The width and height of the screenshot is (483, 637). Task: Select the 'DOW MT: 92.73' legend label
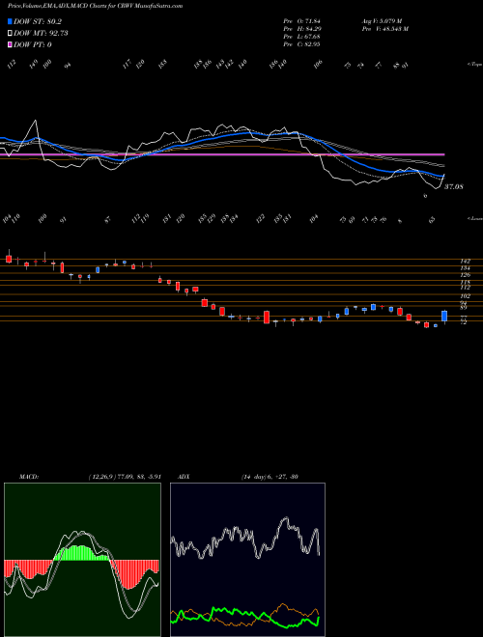[x=41, y=34]
